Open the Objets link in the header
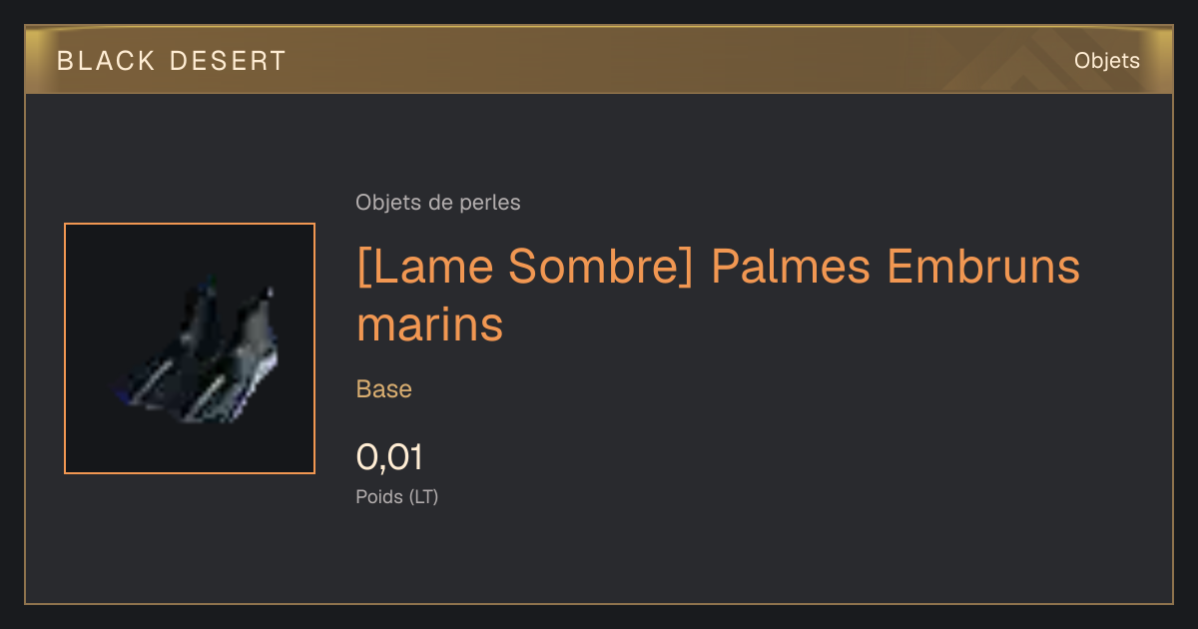1198x629 pixels. tap(1106, 61)
